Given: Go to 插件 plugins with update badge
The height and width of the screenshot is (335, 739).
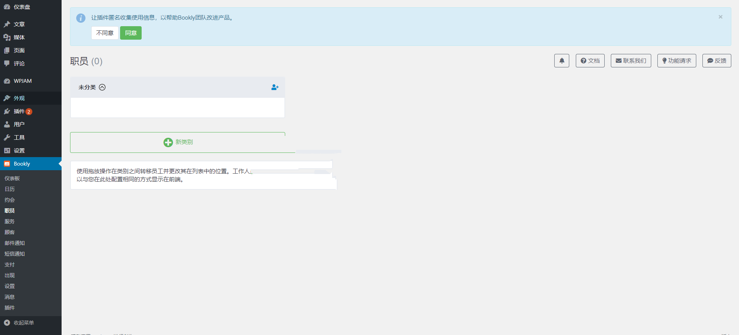Looking at the screenshot, I should coord(19,111).
